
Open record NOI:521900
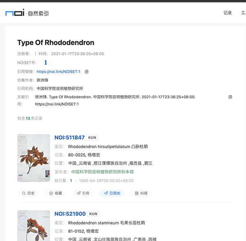click(70, 214)
